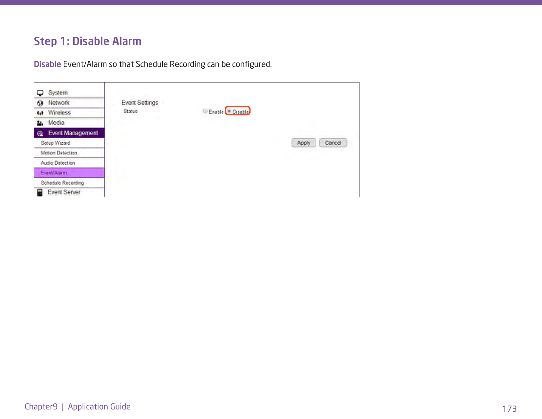This screenshot has height=419, width=542.
Task: Select the Event/Alarm submenu item
Action: pos(69,173)
